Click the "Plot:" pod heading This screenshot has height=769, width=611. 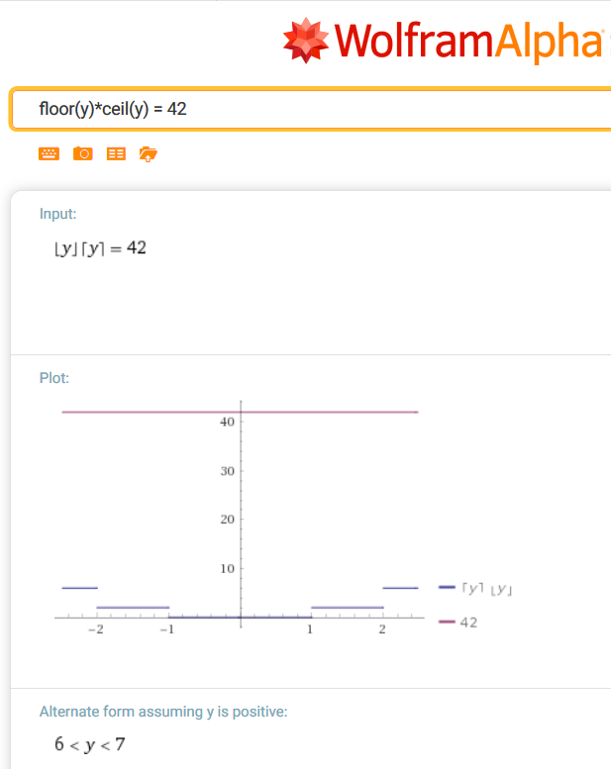click(53, 378)
